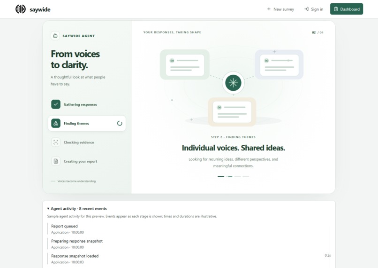The height and width of the screenshot is (268, 378).
Task: Click the plus icon beside New survey
Action: point(269,9)
